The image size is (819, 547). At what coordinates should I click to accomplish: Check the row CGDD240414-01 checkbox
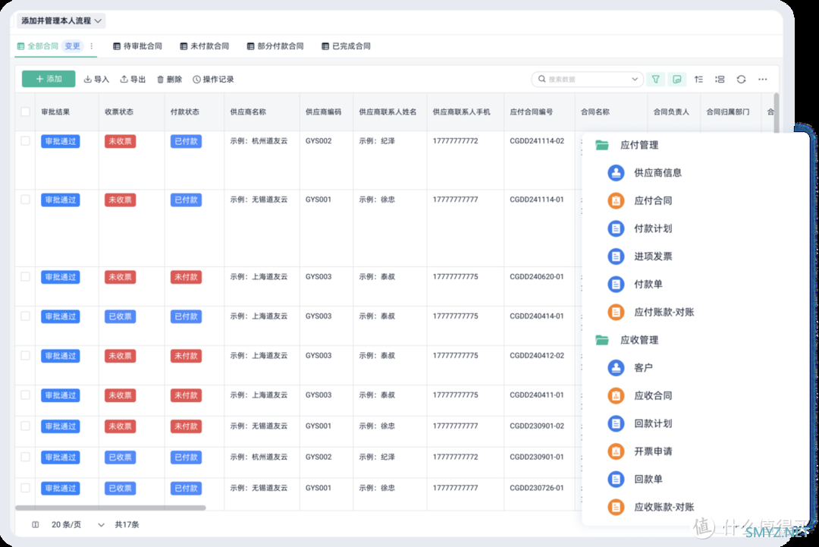point(25,316)
